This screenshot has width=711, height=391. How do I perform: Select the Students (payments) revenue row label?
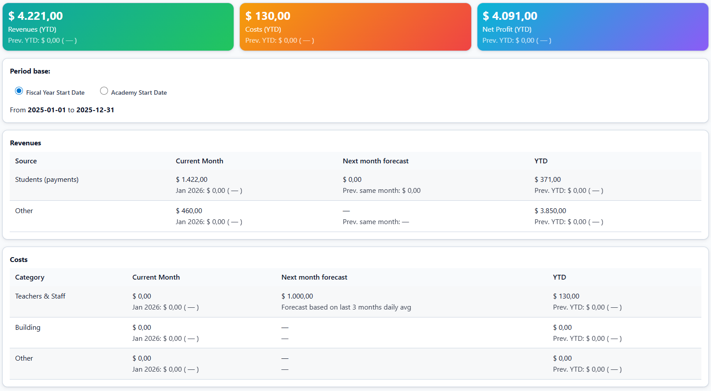[x=47, y=180]
